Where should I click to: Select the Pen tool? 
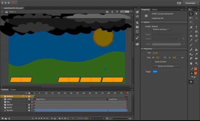click(x=191, y=27)
